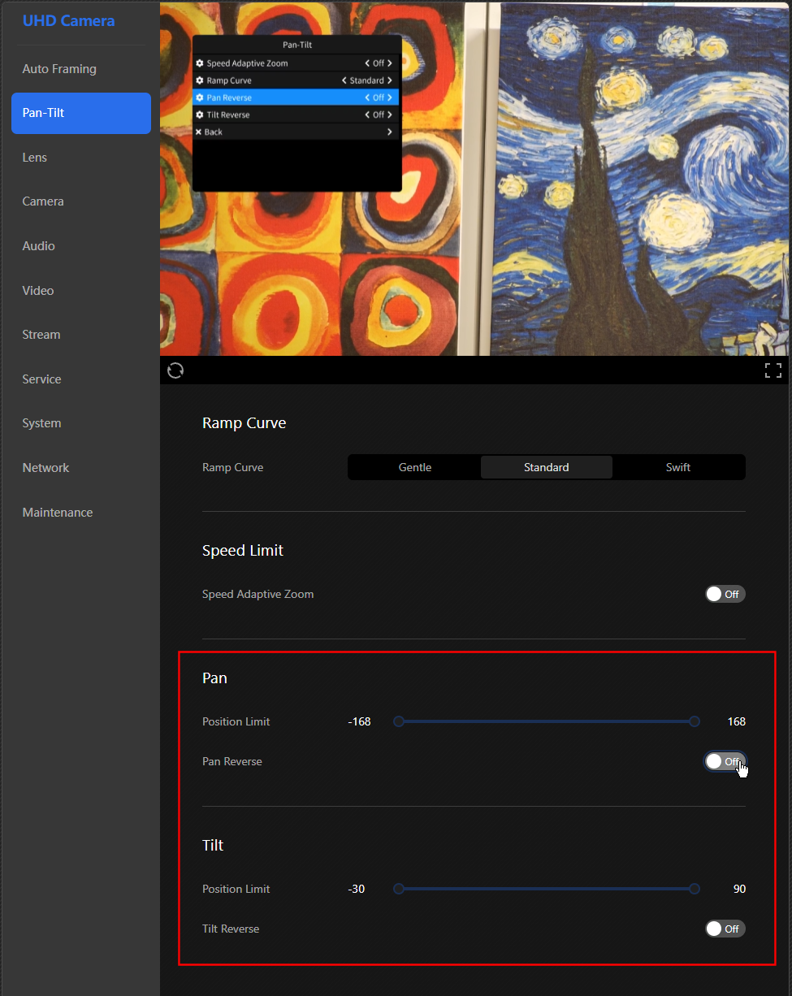This screenshot has width=792, height=996.
Task: Click the right handle of the Tilt Position Limit slider
Action: 695,889
